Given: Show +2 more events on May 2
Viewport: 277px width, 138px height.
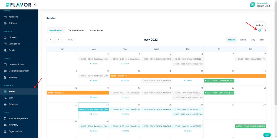Looking at the screenshot, I should click(94, 63).
